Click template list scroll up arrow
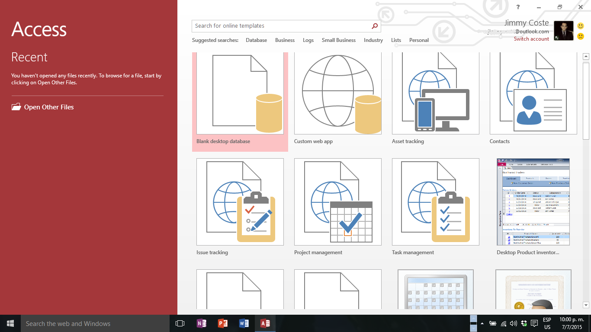Viewport: 591px width, 332px height. click(x=586, y=56)
